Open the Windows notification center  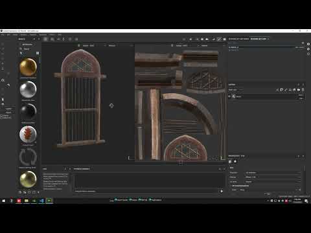306,201
